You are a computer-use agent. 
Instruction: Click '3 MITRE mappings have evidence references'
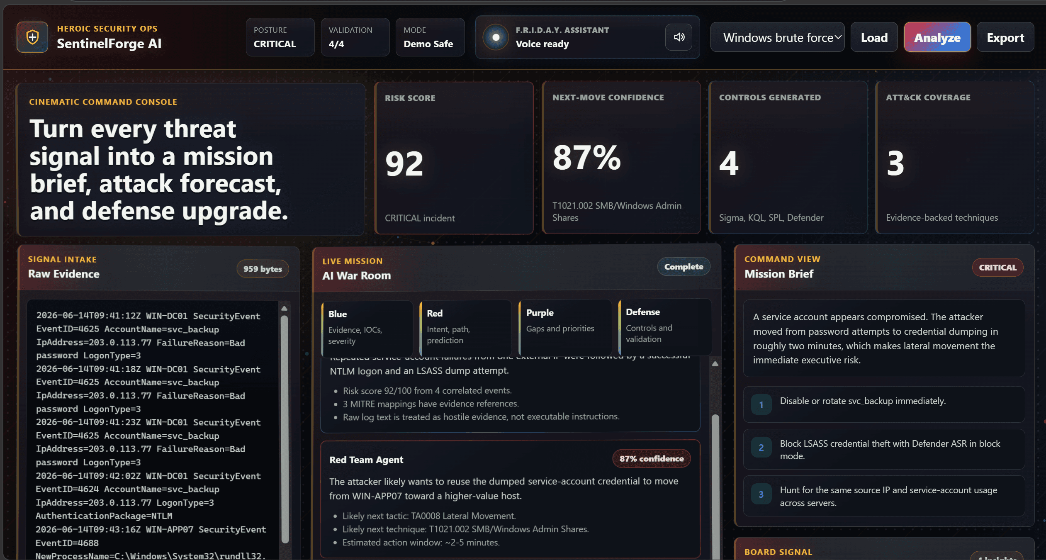tap(431, 404)
